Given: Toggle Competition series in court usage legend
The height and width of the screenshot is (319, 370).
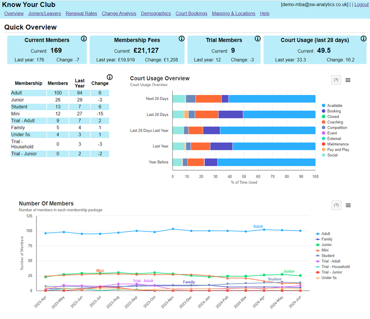Looking at the screenshot, I should 335,128.
